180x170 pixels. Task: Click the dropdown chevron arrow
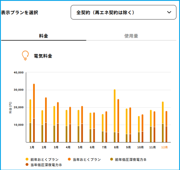tap(169, 12)
